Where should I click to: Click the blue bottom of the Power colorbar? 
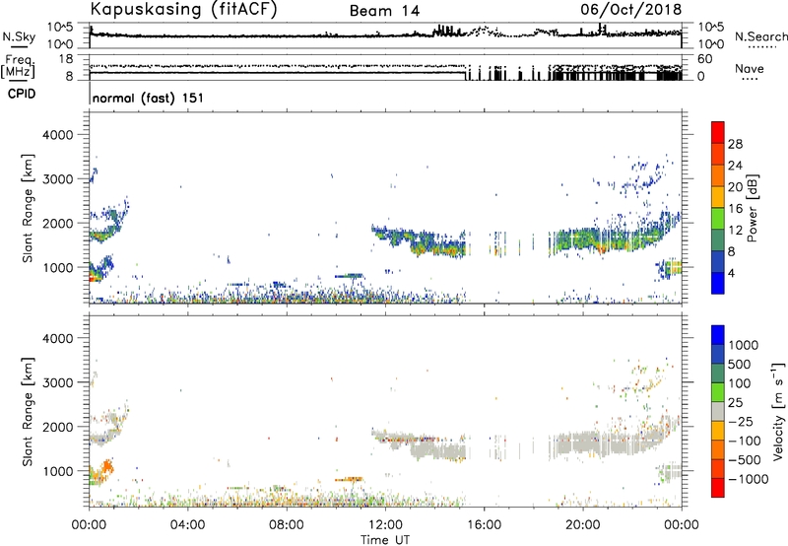pyautogui.click(x=718, y=283)
